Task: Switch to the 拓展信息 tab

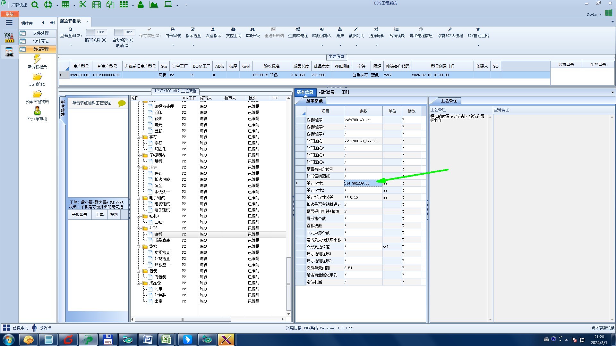Action: pyautogui.click(x=327, y=92)
